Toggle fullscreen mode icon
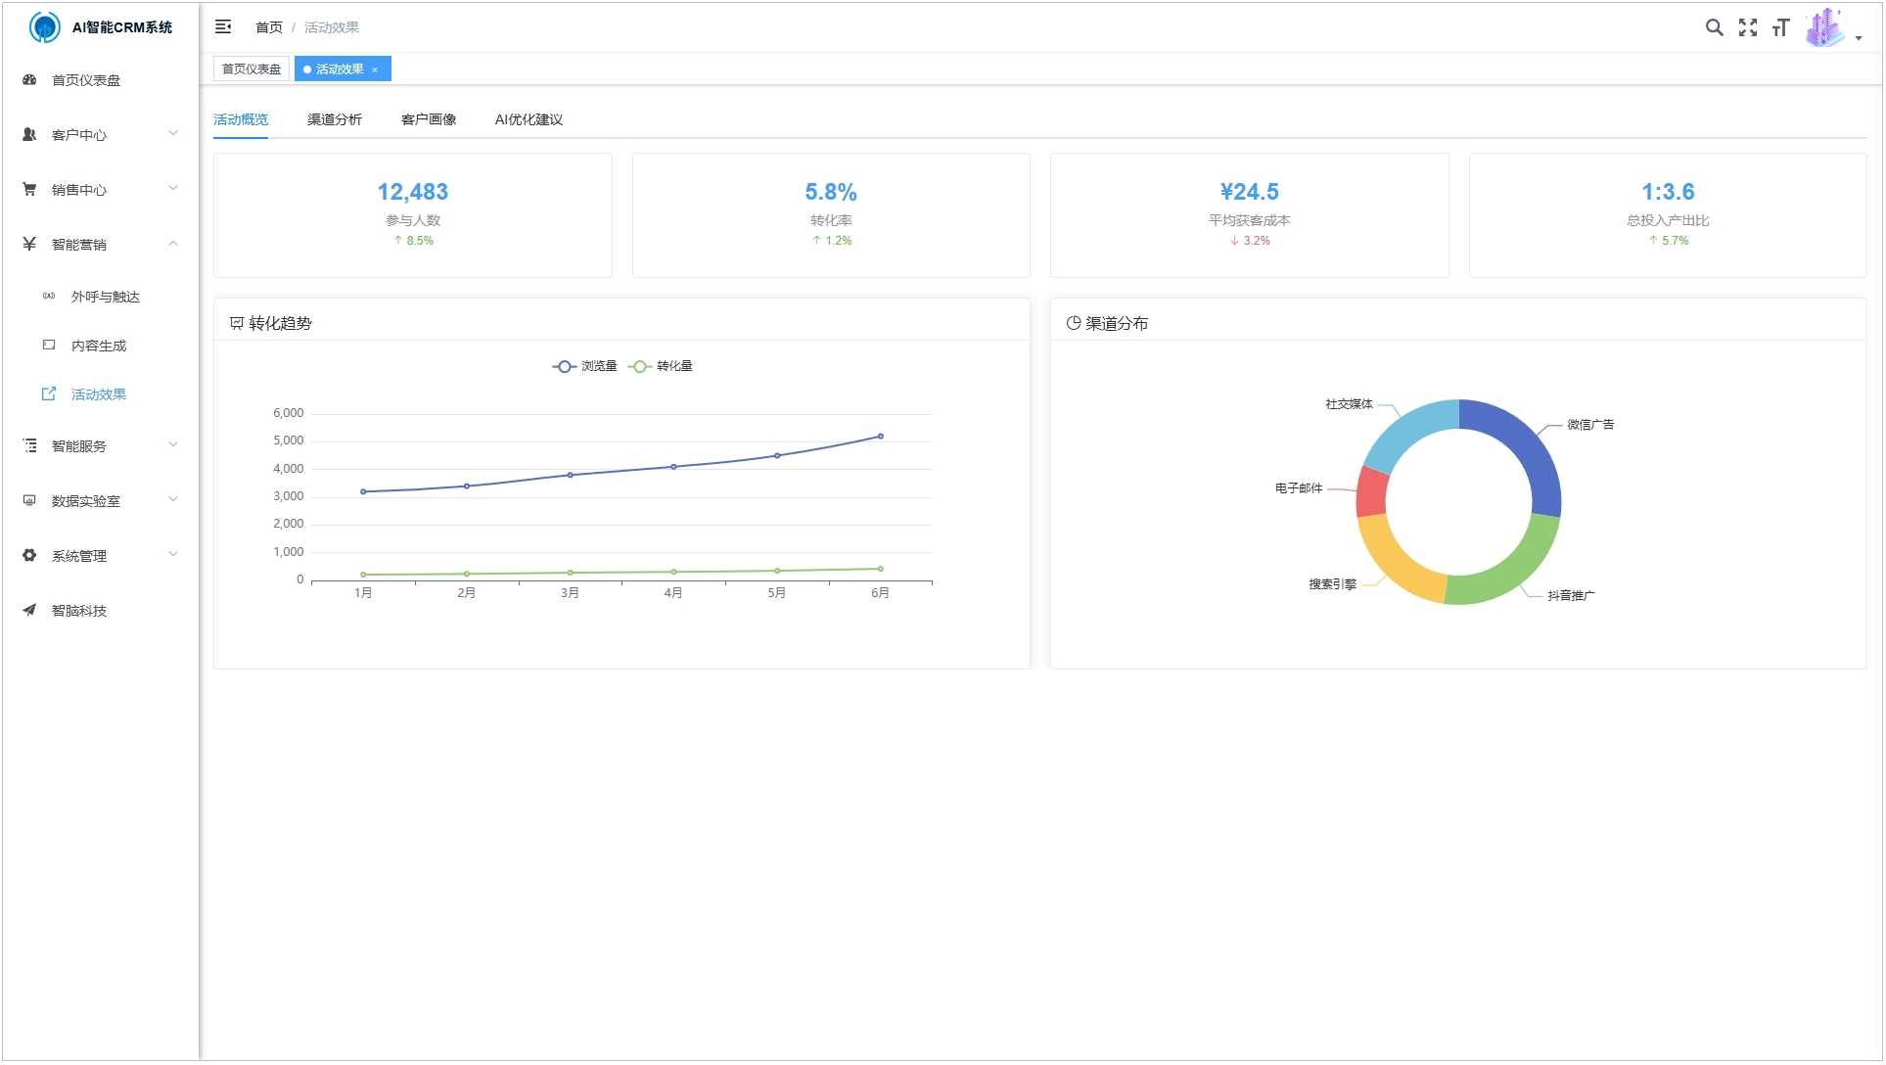 click(1747, 27)
